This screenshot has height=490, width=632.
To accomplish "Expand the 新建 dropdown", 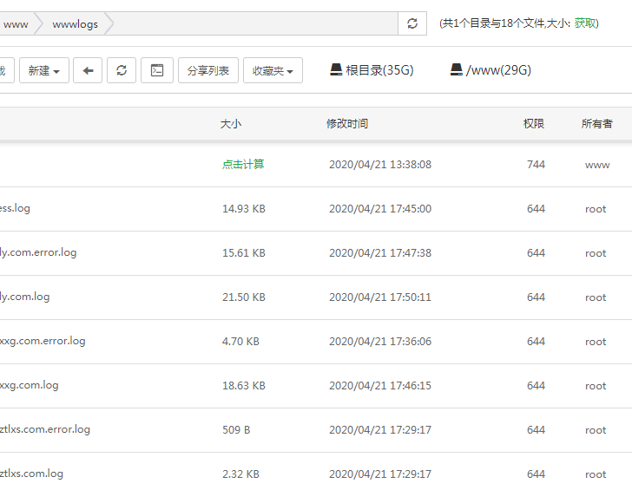I will [x=43, y=70].
